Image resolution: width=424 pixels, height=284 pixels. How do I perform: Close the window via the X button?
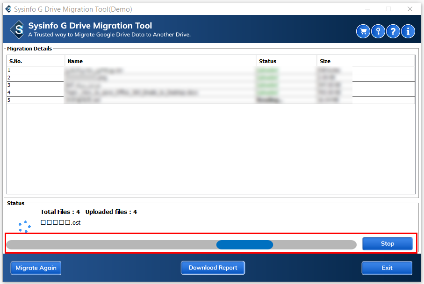pyautogui.click(x=410, y=9)
